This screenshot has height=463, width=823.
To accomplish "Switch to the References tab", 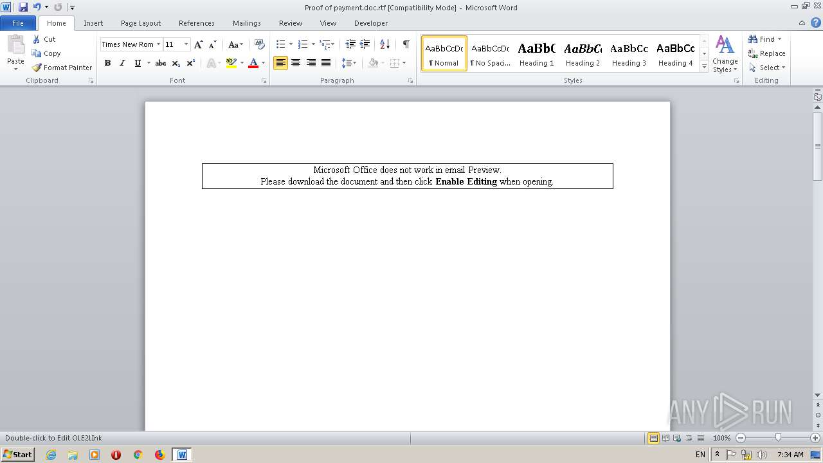I will pos(197,23).
